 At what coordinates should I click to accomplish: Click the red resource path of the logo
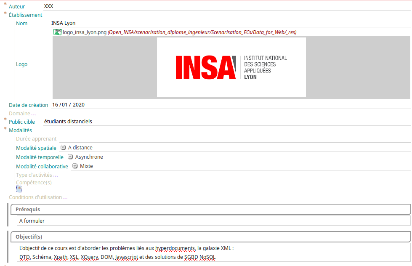[202, 32]
